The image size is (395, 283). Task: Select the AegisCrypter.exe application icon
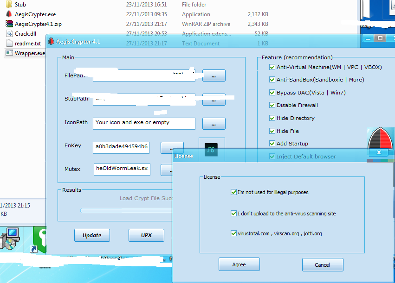tap(9, 14)
